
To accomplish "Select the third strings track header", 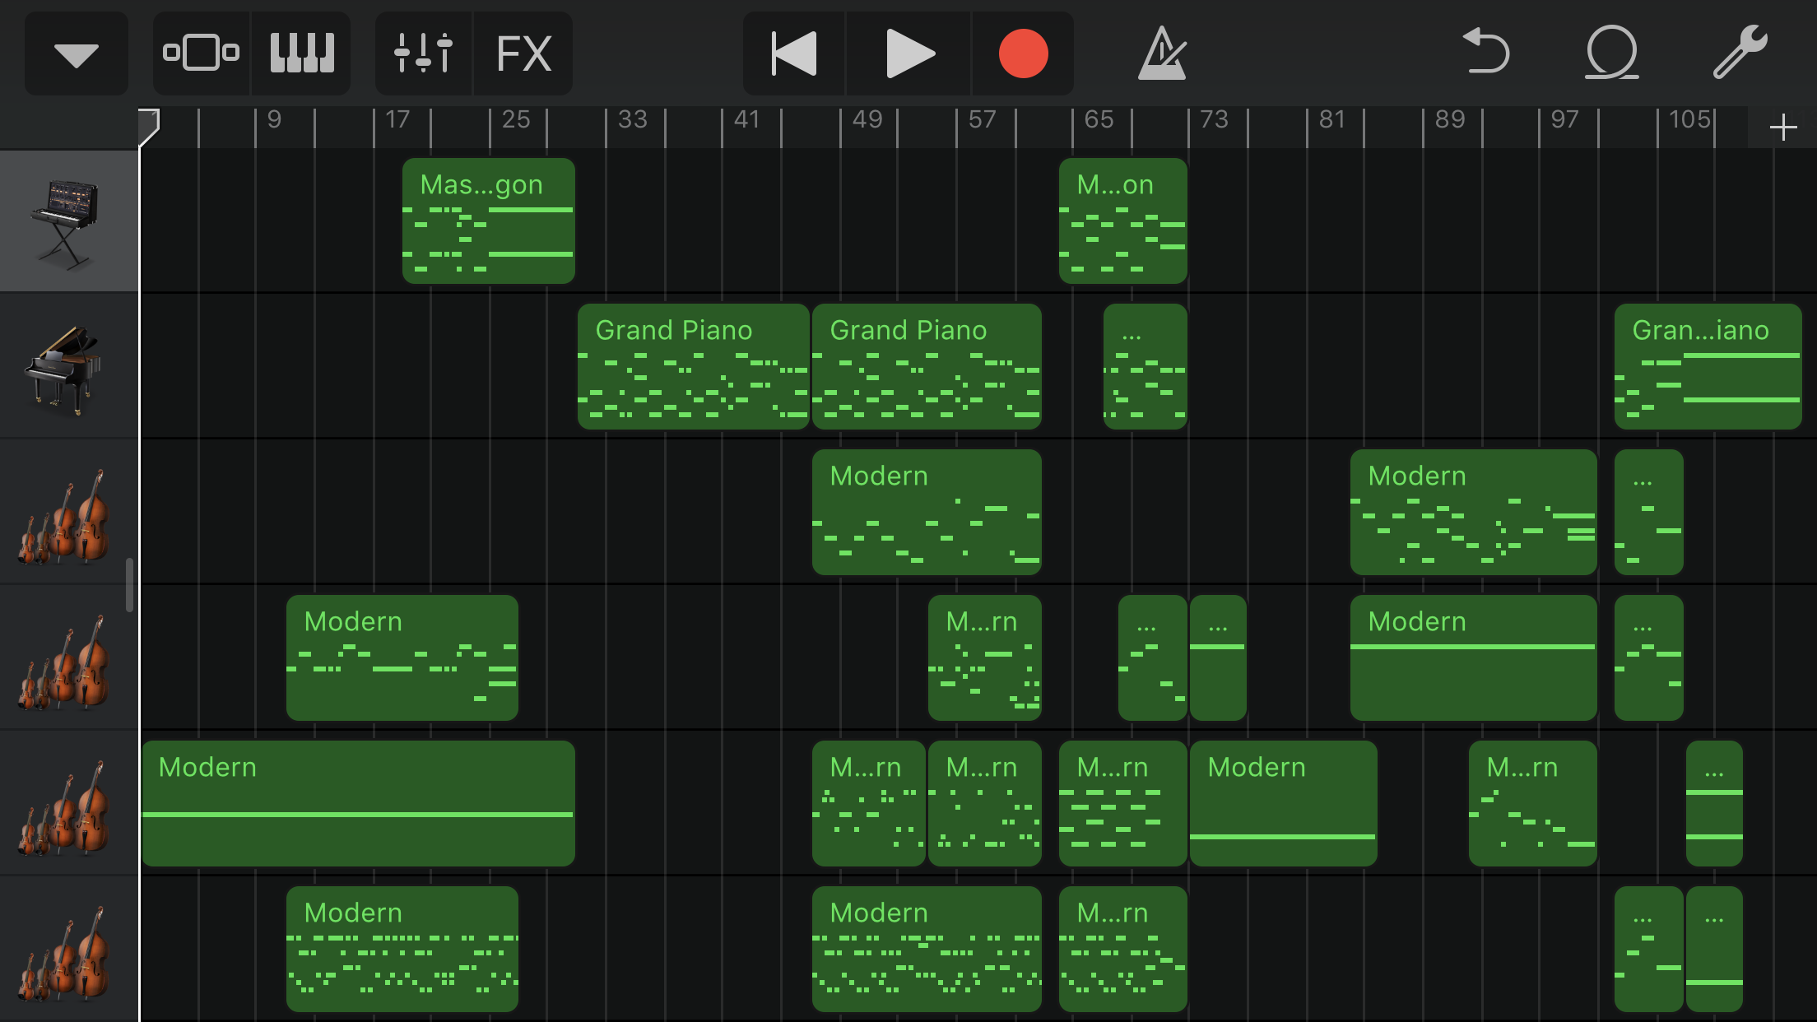I will click(69, 804).
